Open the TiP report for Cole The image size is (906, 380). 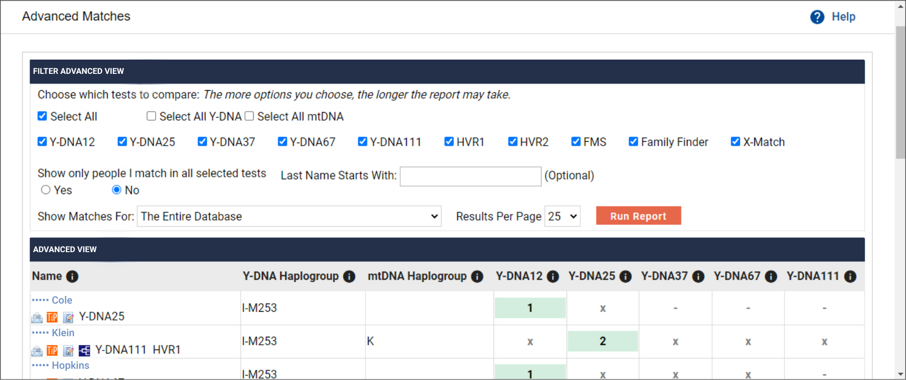coord(52,317)
